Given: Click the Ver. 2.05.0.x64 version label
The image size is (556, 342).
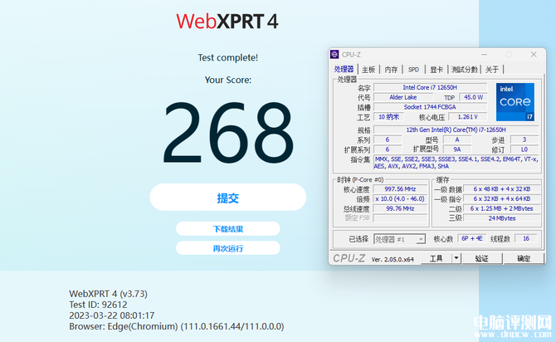Looking at the screenshot, I should pyautogui.click(x=393, y=259).
